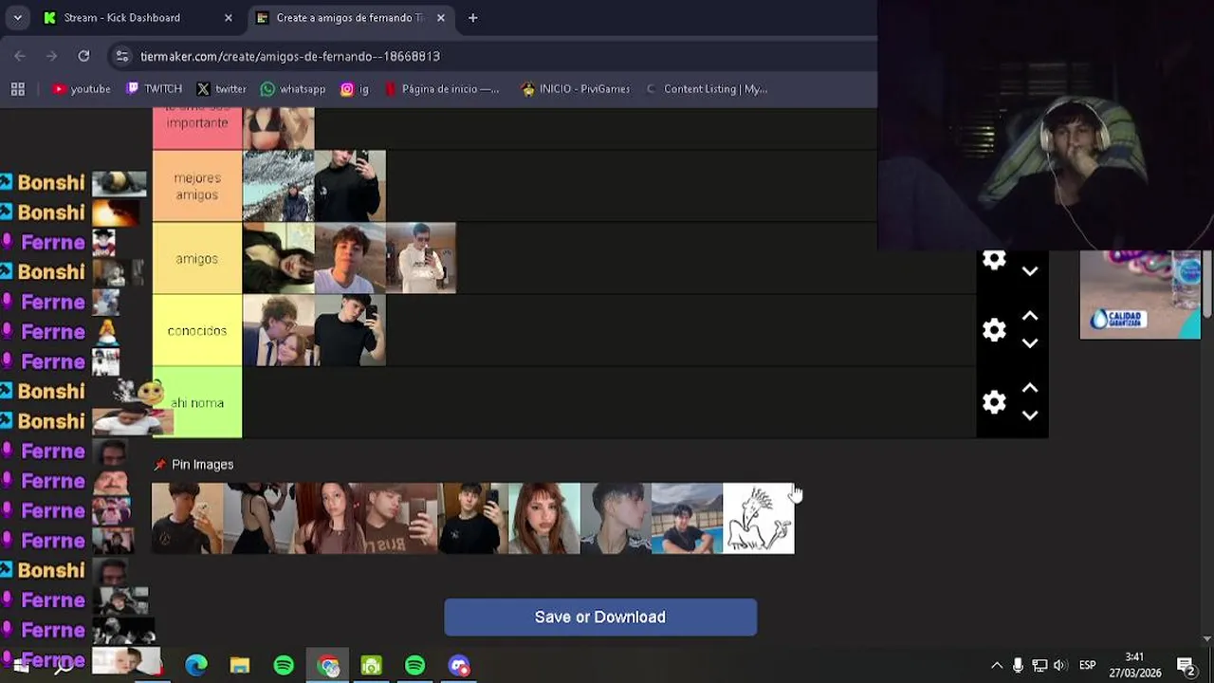This screenshot has width=1214, height=683.
Task: Select the side-profile guy image in the pool
Action: click(x=616, y=518)
